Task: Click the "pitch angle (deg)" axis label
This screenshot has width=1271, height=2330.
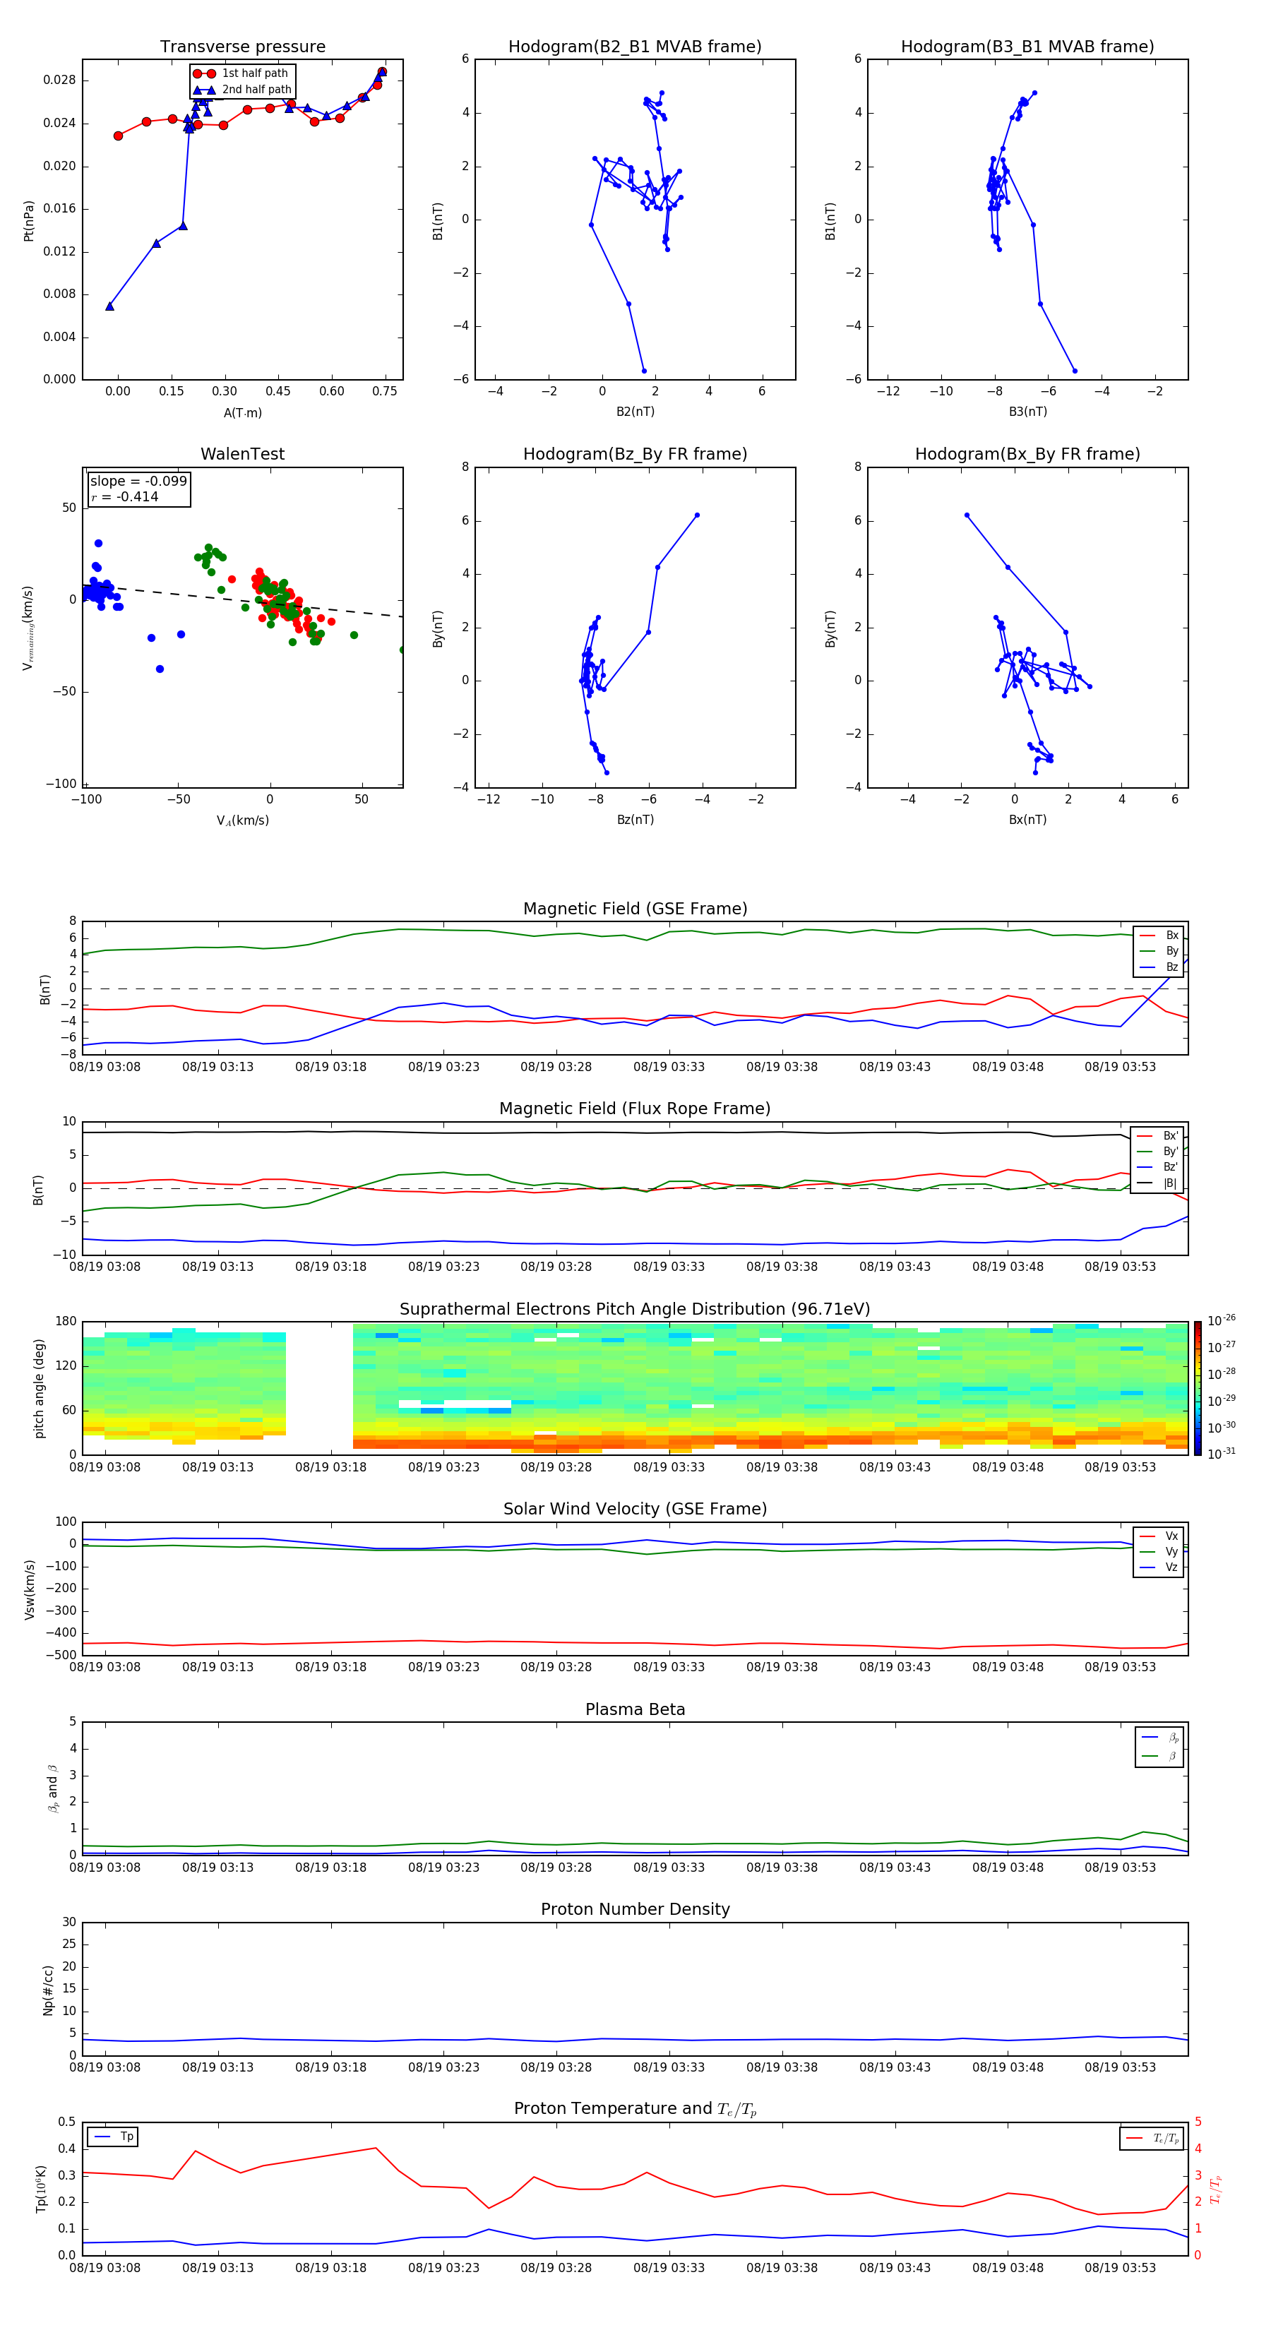Action: tap(39, 1390)
